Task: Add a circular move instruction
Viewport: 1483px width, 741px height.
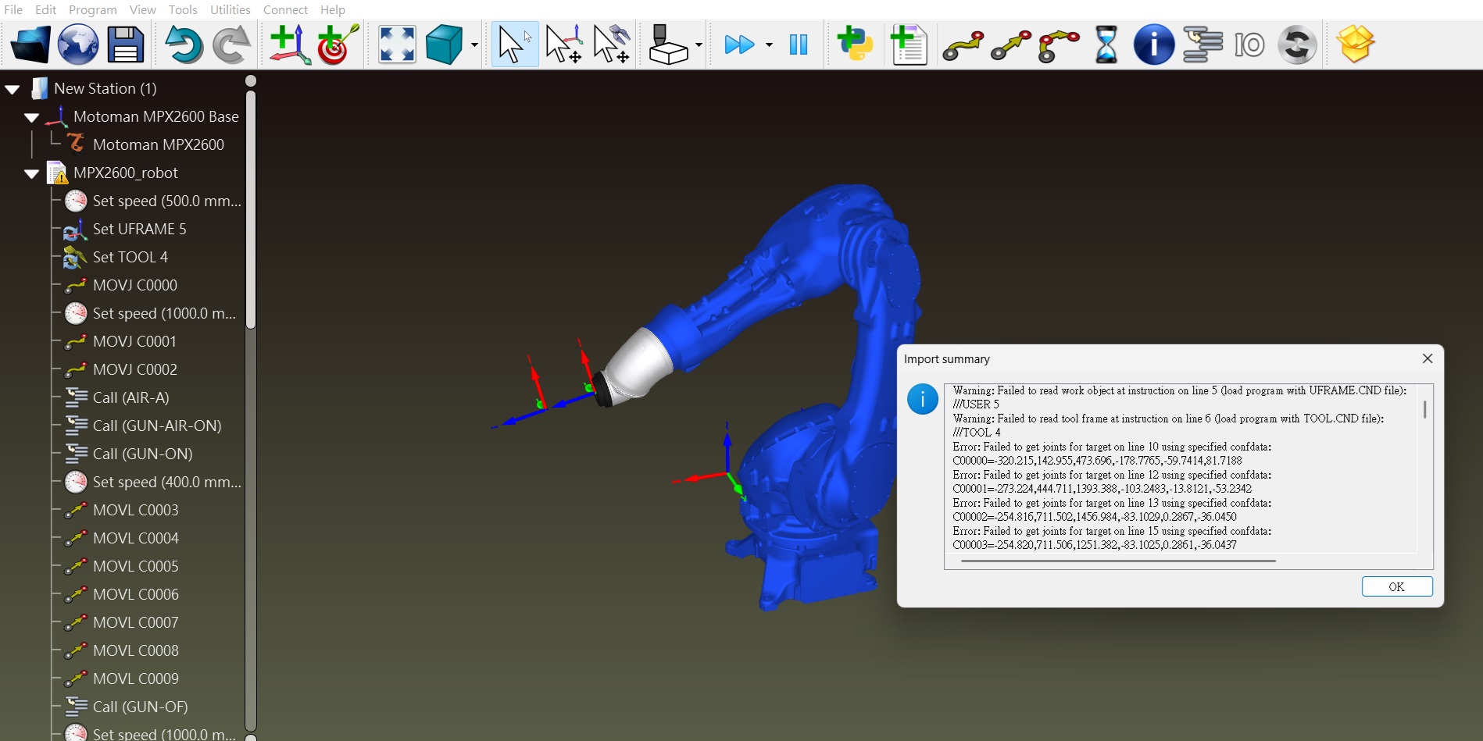Action: tap(1059, 45)
